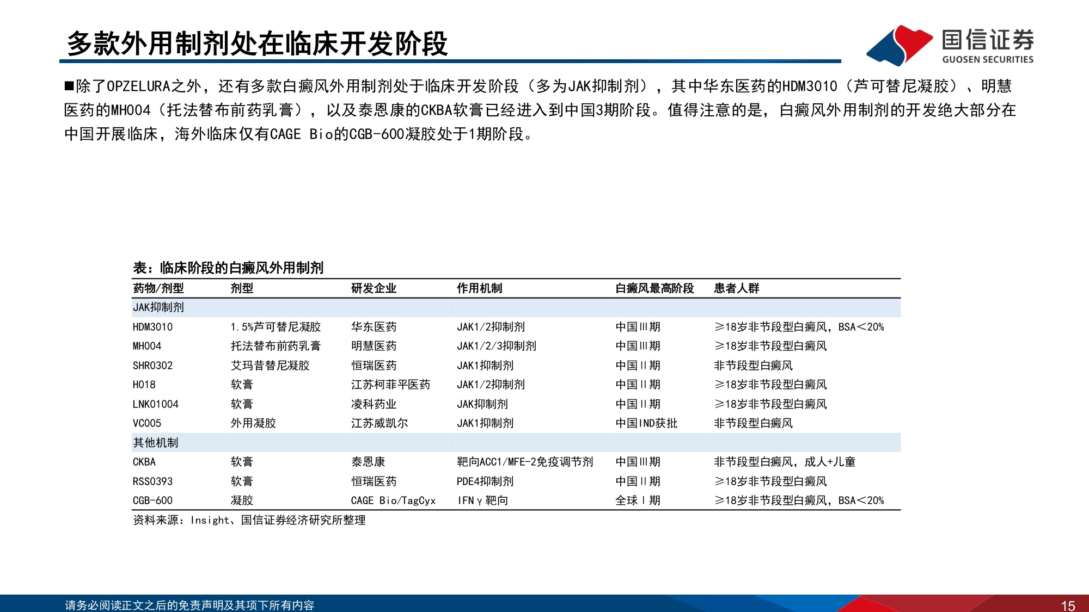Click the CAGE Bio/TagCyx cell
The height and width of the screenshot is (612, 1089).
[x=393, y=500]
